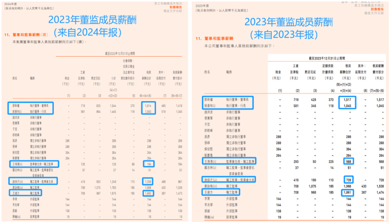Select period header 截至2023年12月31日 in right table

click(327, 58)
